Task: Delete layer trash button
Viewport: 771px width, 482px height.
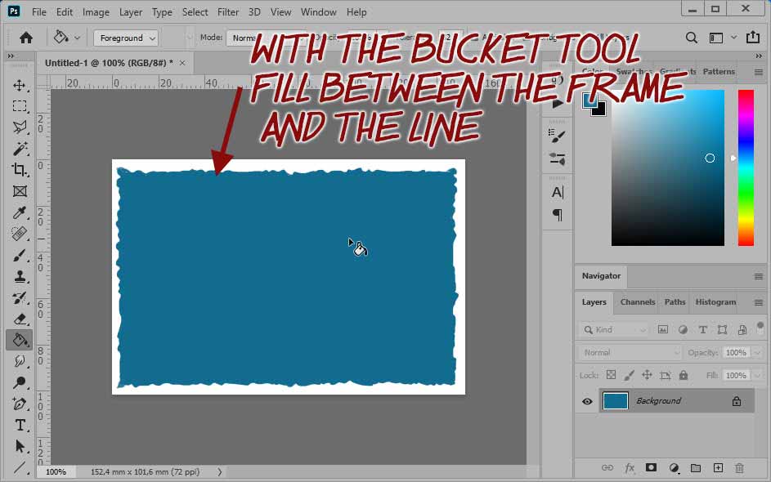Action: (x=740, y=468)
